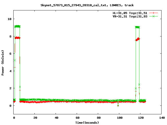Click x-axis tick label 60
Image resolution: width=167 pixels, height=125 pixels.
pyautogui.click(x=77, y=118)
